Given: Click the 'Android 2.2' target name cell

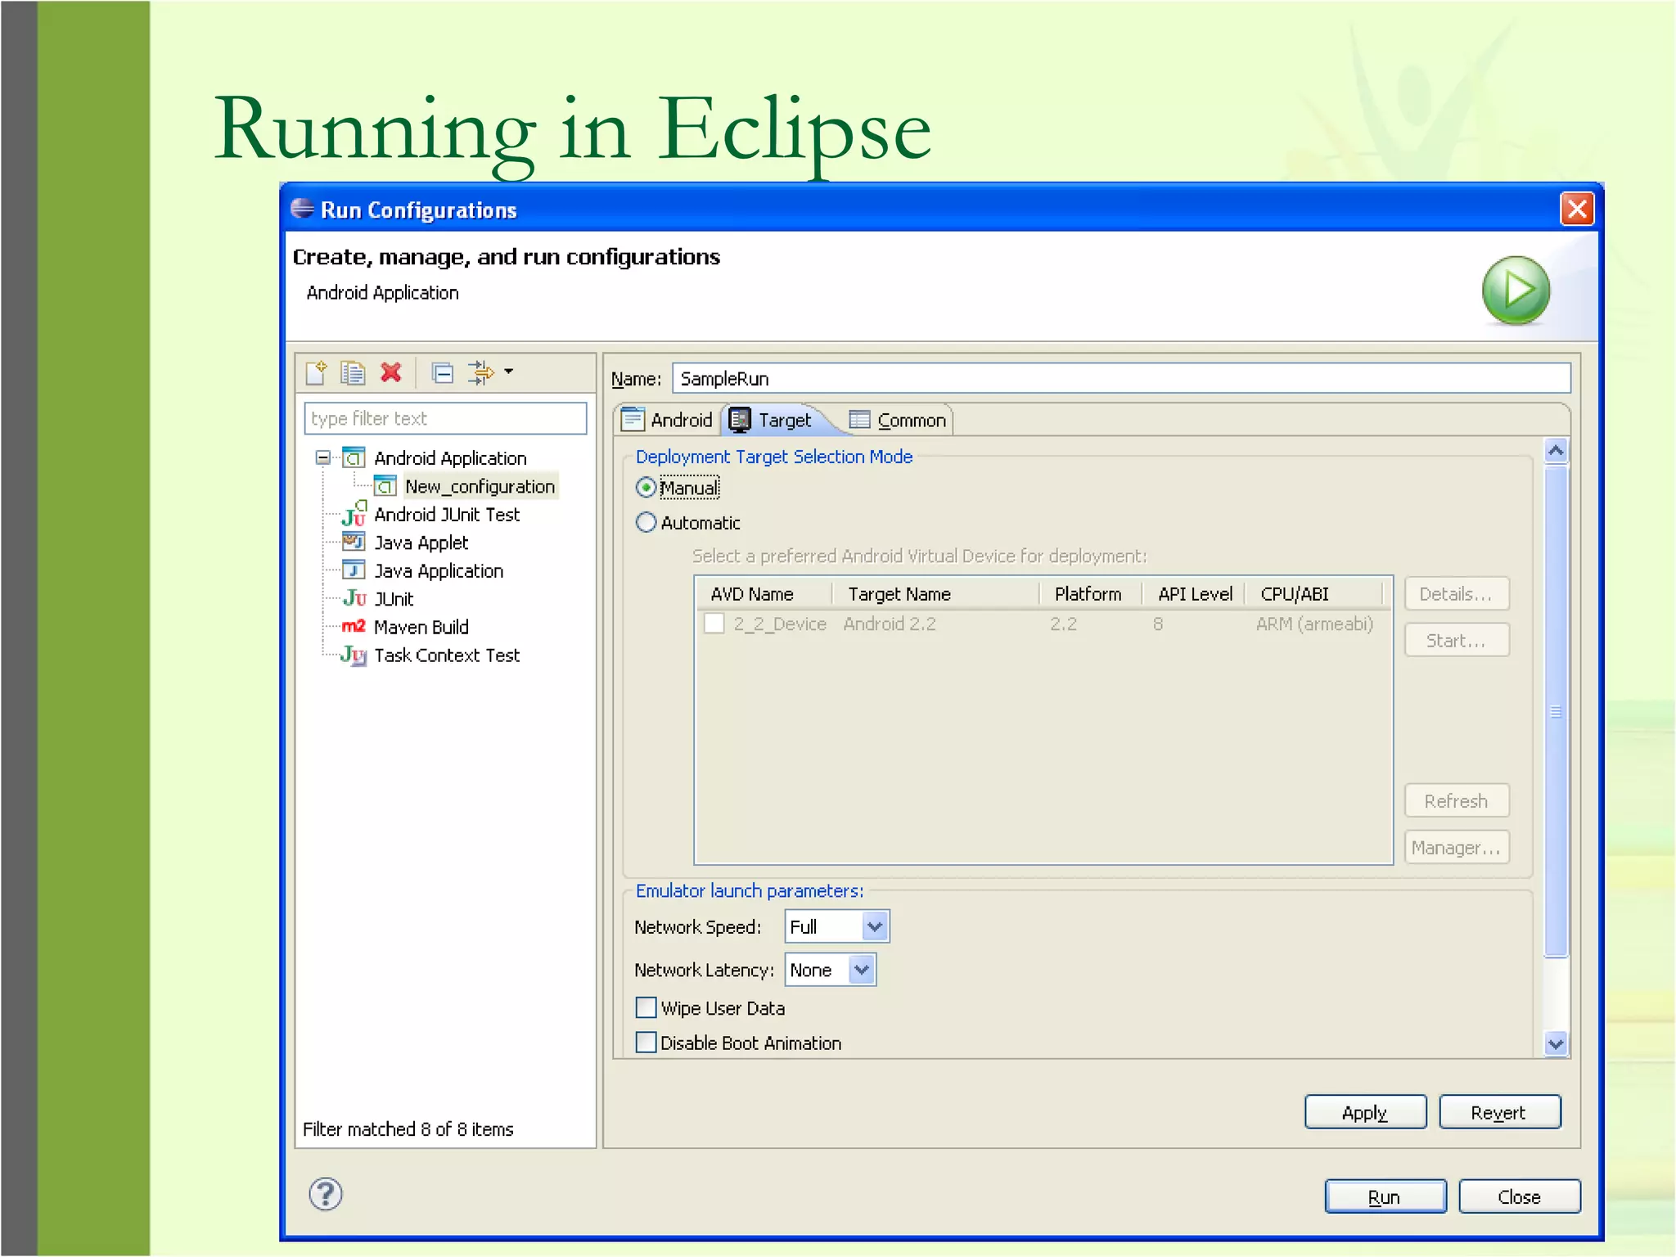Looking at the screenshot, I should [890, 624].
